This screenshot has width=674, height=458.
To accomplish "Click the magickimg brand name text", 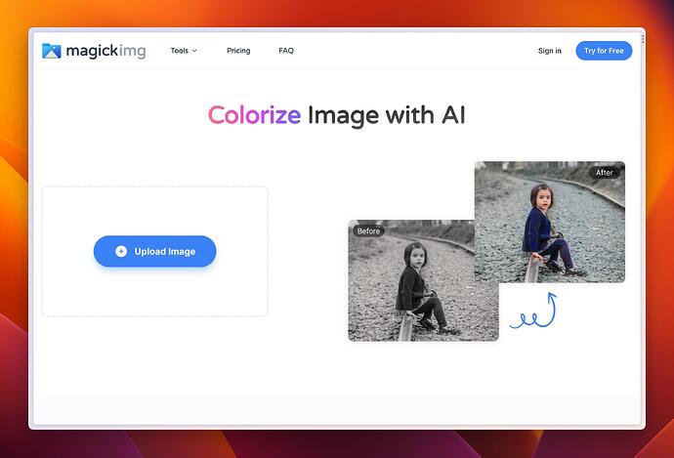I will (x=106, y=51).
